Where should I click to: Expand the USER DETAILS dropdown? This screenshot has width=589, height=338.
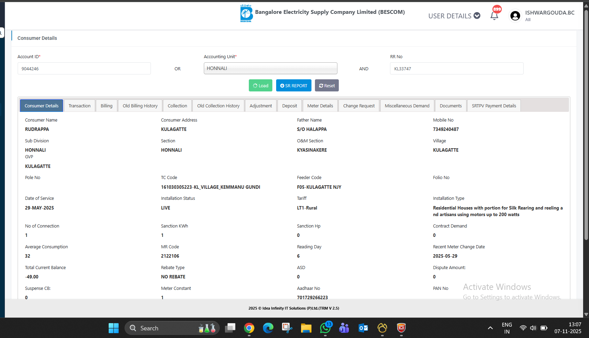(454, 16)
